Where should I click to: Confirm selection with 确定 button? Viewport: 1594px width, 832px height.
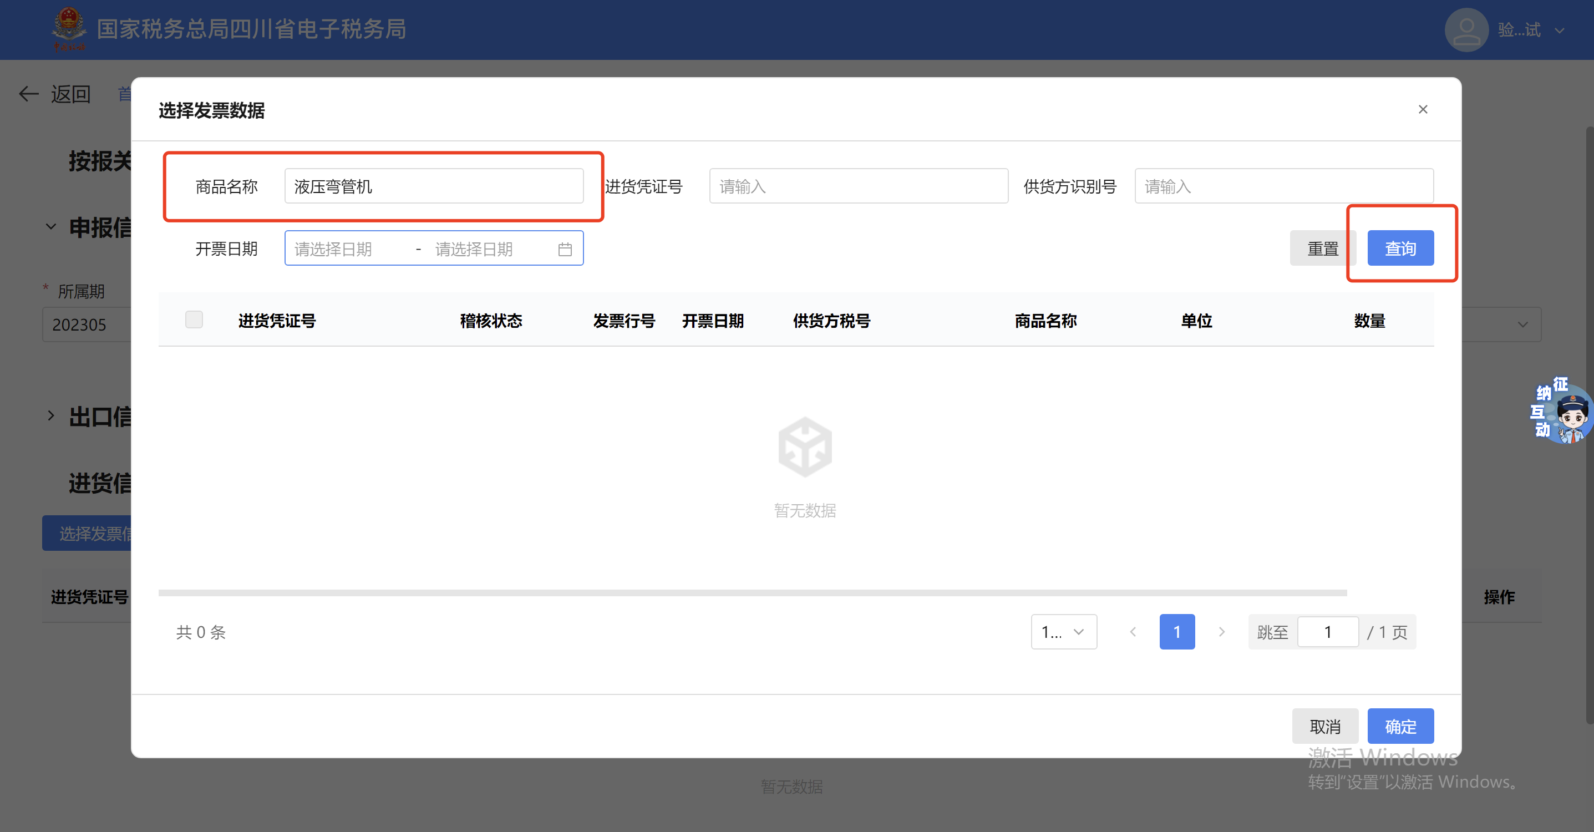click(x=1400, y=726)
